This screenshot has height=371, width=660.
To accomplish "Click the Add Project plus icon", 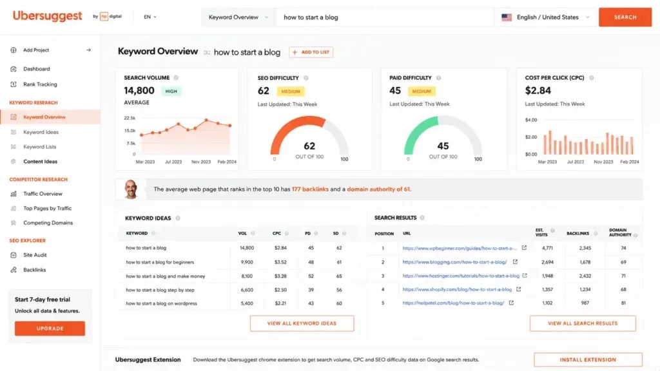I will tap(14, 50).
